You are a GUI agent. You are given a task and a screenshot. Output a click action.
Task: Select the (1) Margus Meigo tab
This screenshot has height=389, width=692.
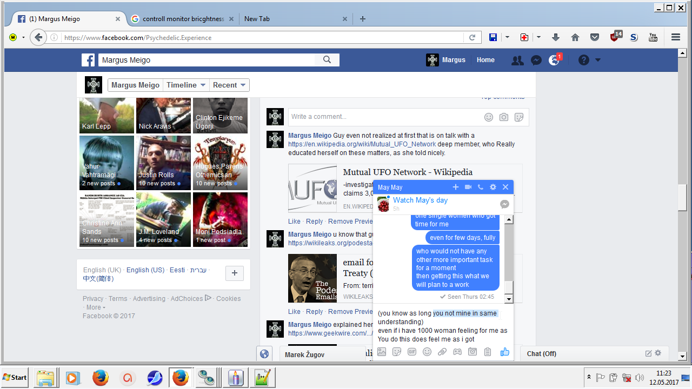(69, 18)
